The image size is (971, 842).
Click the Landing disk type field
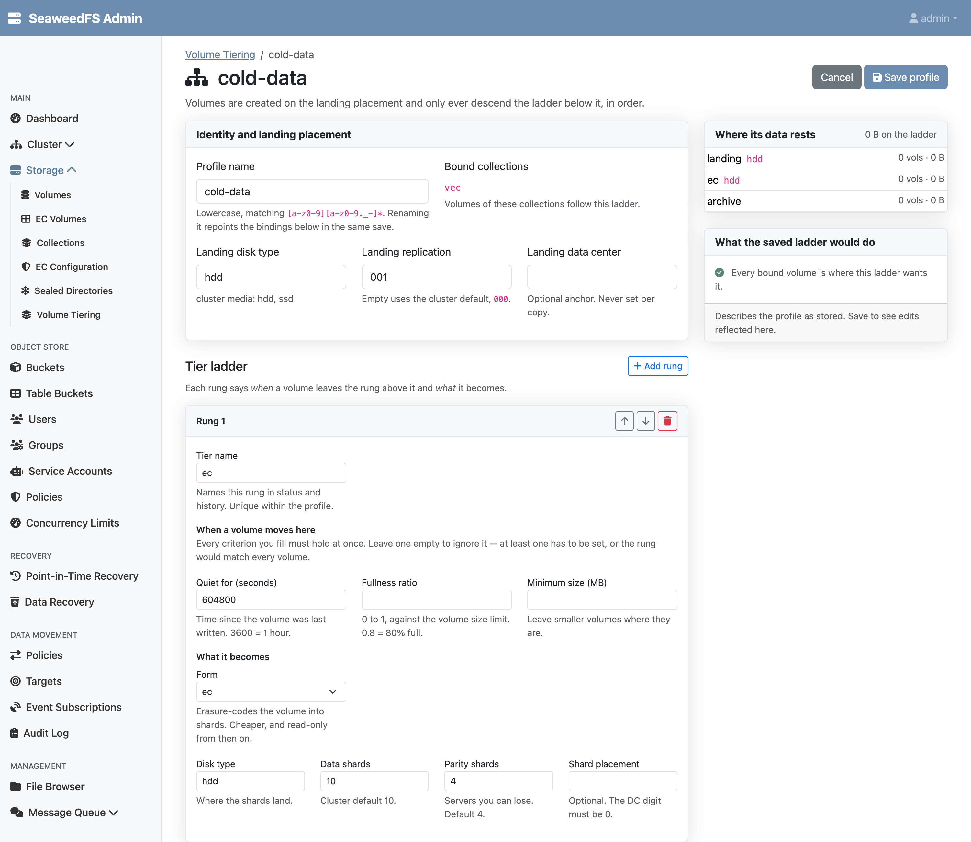click(x=271, y=277)
